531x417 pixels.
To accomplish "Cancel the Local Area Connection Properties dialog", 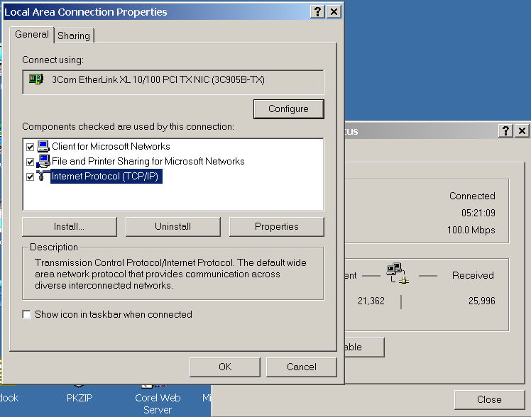I will [302, 367].
